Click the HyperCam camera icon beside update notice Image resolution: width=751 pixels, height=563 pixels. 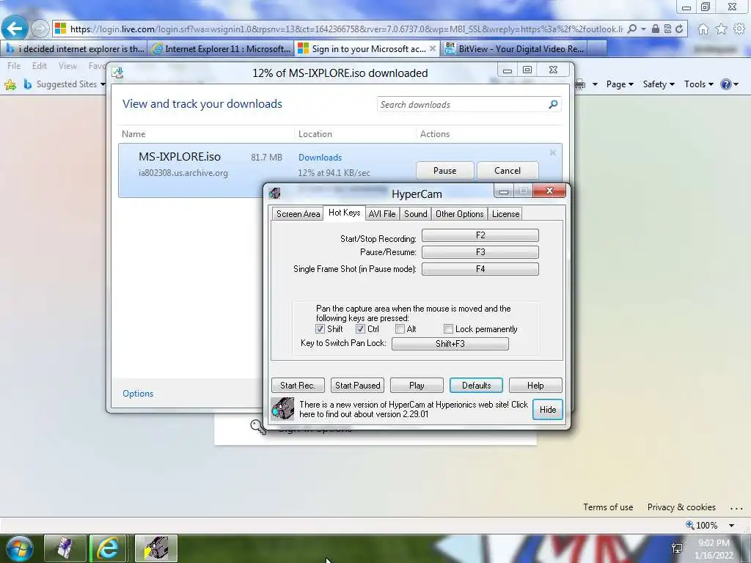(282, 409)
